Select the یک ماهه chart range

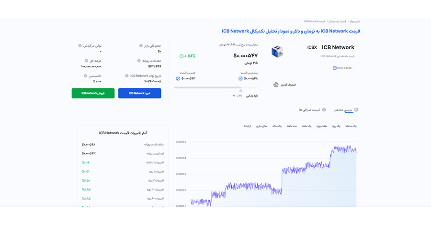[x=306, y=126]
